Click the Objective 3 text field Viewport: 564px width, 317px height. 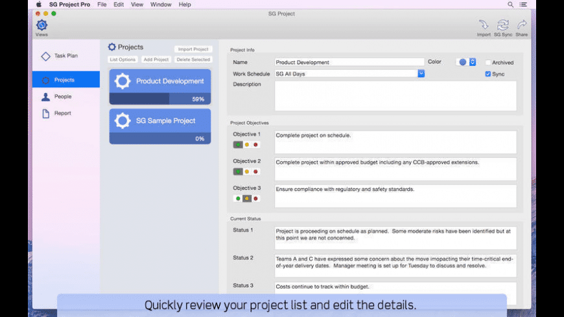[x=395, y=196]
